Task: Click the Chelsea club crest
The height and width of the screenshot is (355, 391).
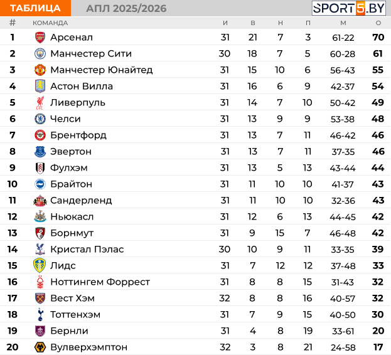Action: pos(40,119)
